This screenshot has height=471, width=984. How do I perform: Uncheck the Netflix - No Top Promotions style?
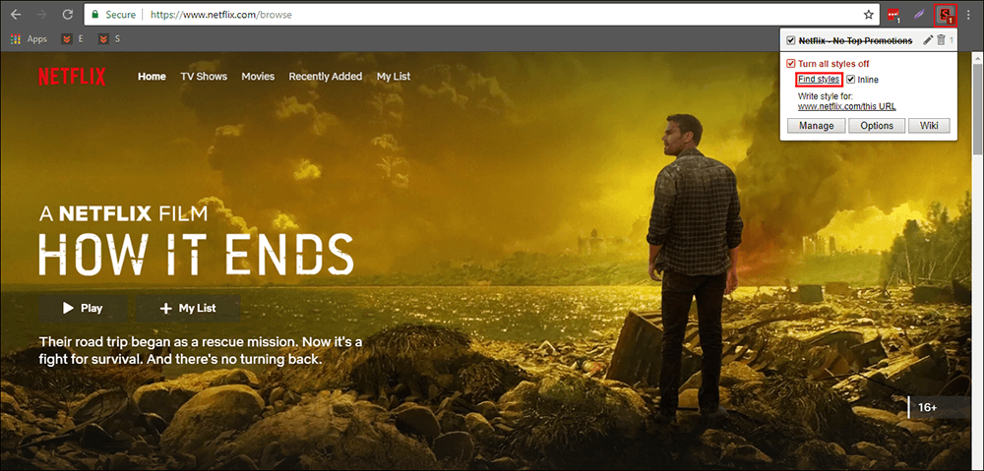coord(791,40)
